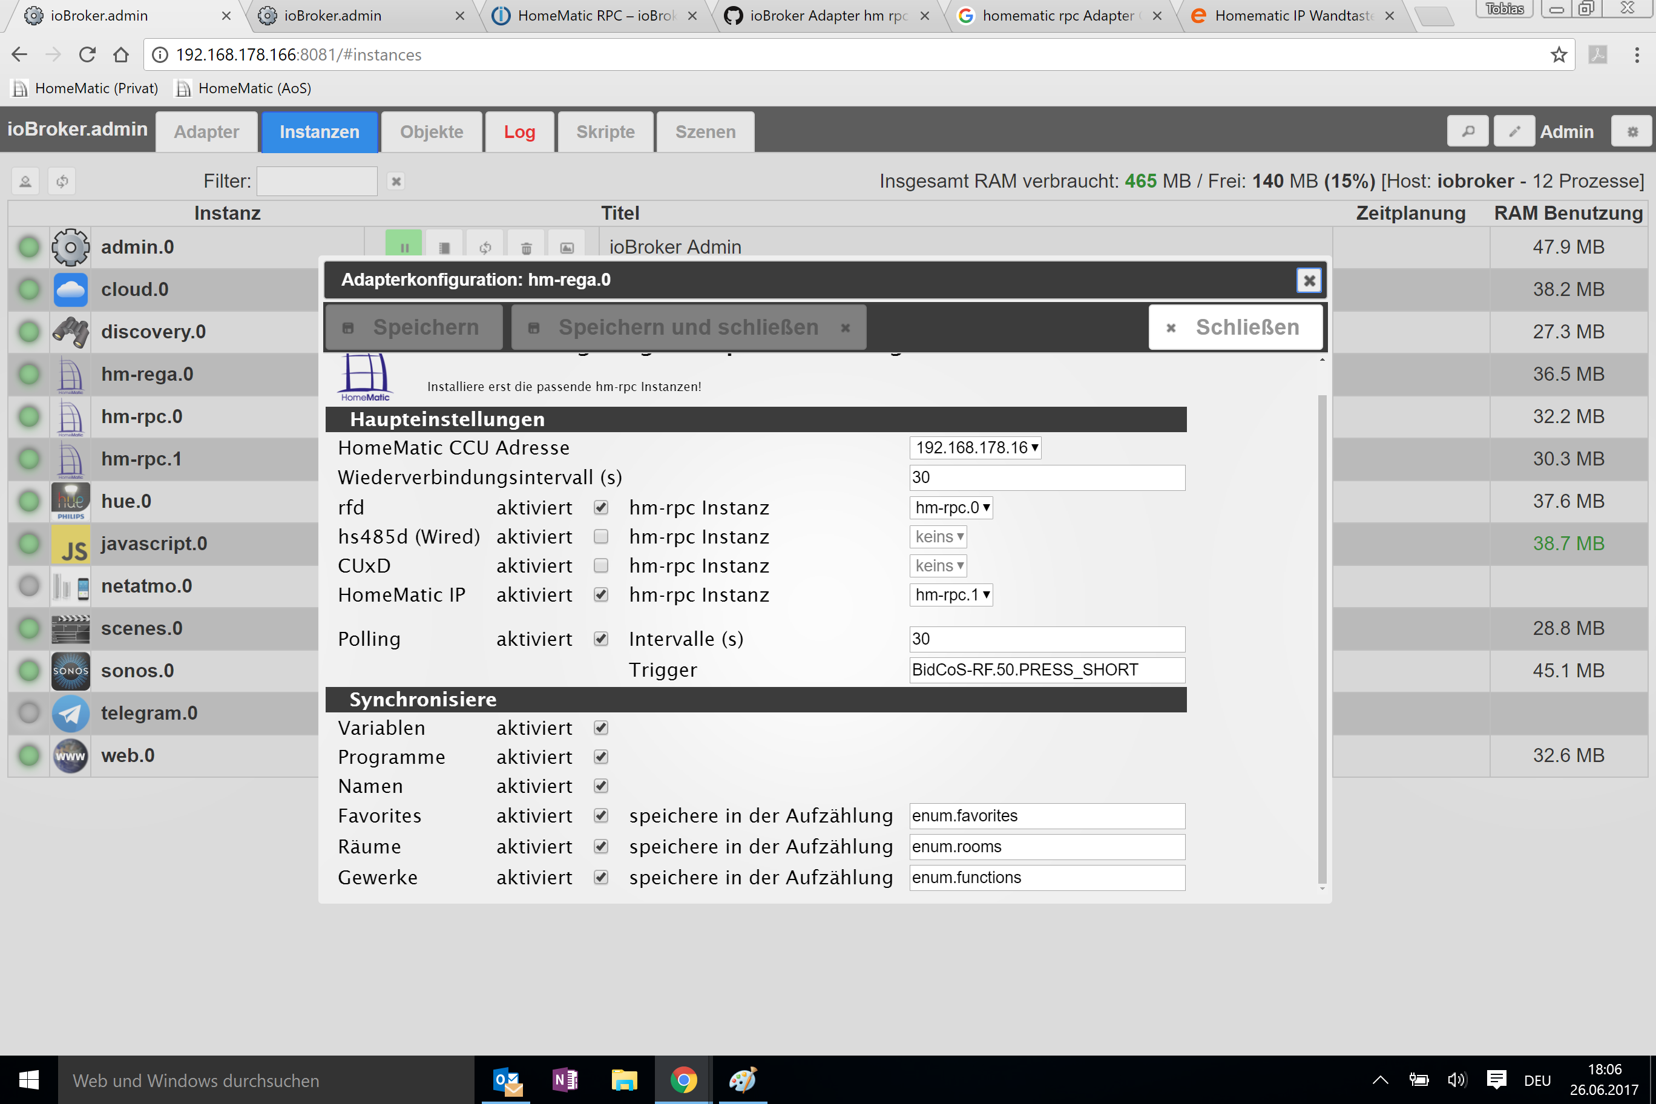1656x1104 pixels.
Task: Click the pause icon for admin.0
Action: [404, 247]
